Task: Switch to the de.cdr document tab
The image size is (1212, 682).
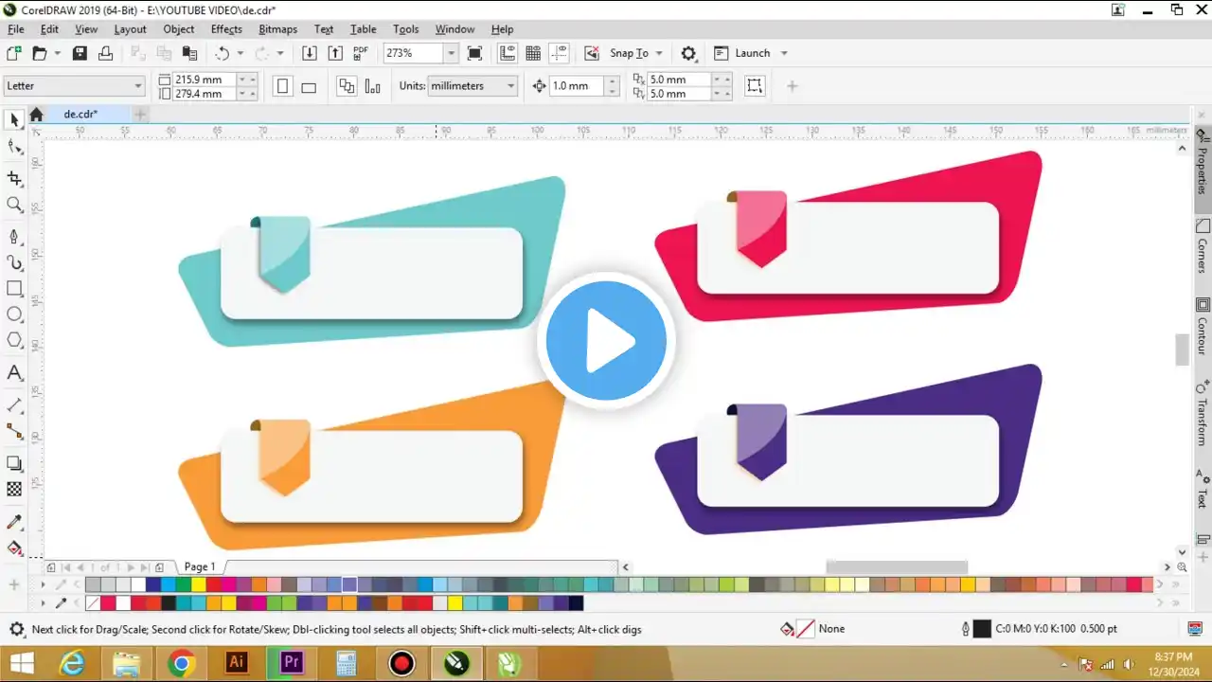Action: point(80,115)
